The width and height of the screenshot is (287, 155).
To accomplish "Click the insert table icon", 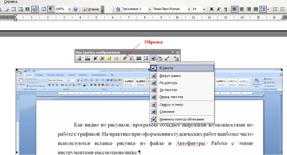I will pyautogui.click(x=14, y=9).
